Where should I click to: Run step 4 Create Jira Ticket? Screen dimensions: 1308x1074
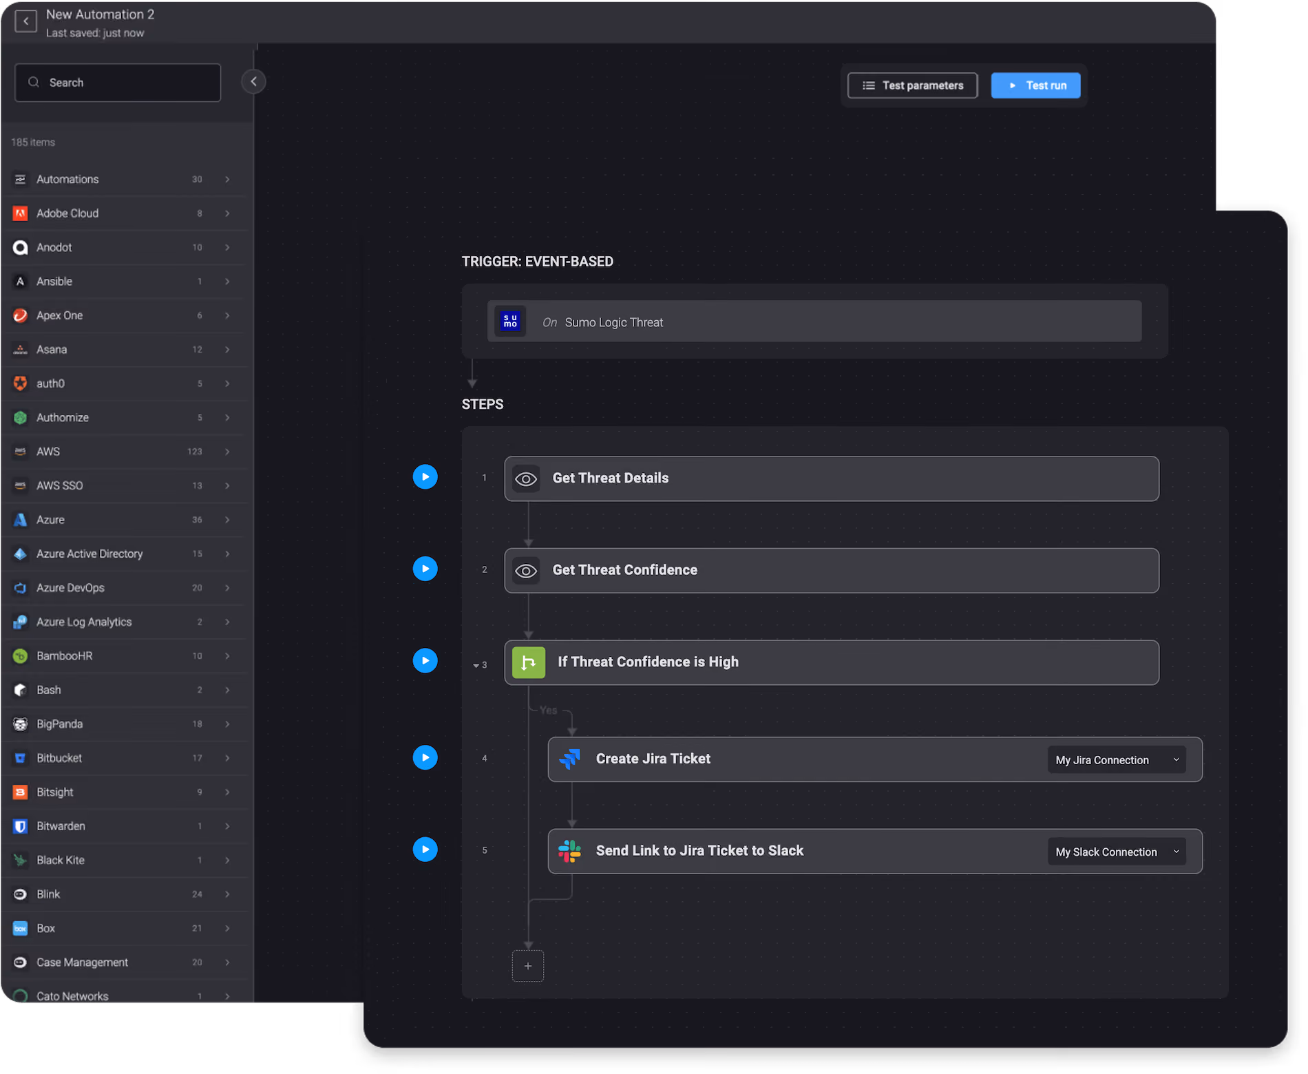click(x=425, y=758)
